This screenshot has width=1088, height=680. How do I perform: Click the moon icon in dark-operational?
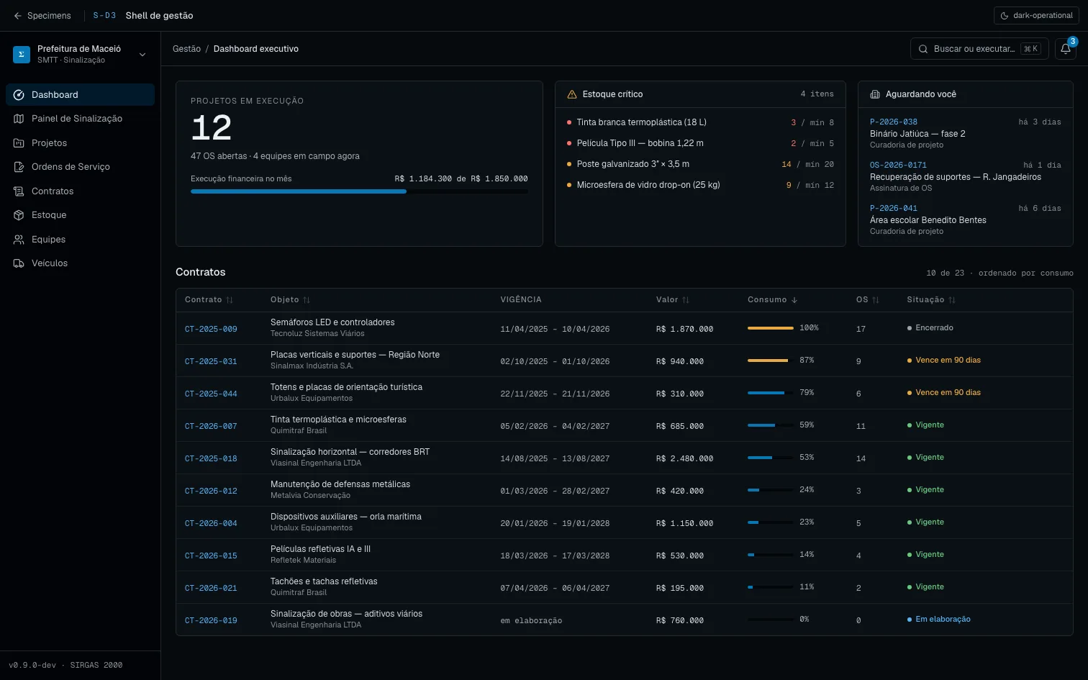(x=1005, y=16)
